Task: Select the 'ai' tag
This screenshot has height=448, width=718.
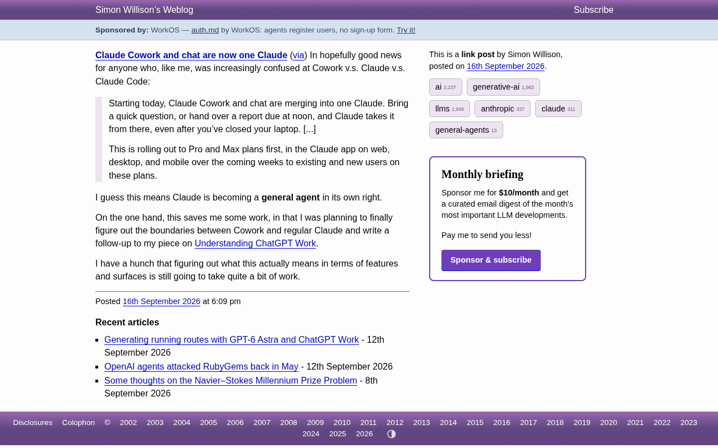Action: [445, 87]
